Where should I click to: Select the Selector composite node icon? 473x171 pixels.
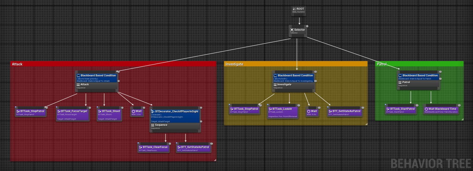point(292,30)
